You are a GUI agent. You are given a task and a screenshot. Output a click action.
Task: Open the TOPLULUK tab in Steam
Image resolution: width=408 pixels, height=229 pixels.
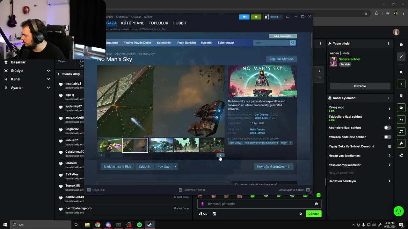point(158,23)
